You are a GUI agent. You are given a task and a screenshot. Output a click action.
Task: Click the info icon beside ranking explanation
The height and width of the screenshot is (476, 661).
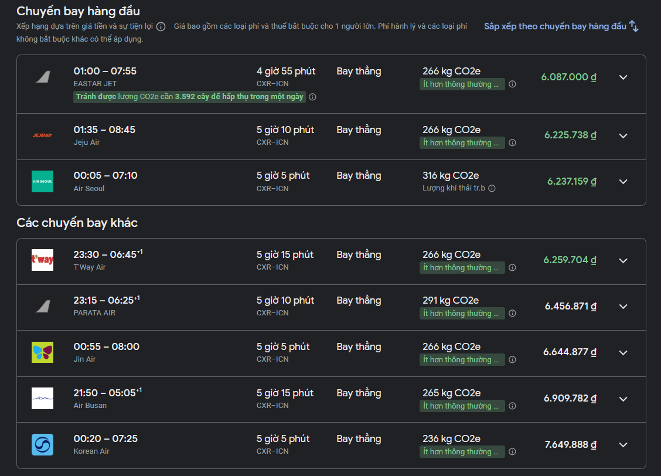point(161,27)
